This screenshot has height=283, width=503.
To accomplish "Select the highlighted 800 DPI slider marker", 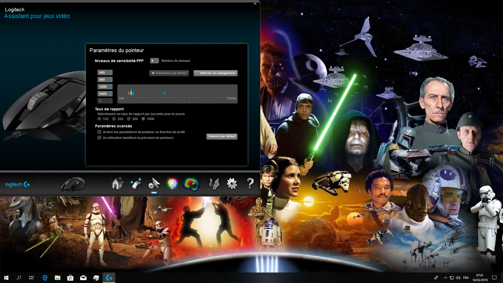I will click(131, 93).
